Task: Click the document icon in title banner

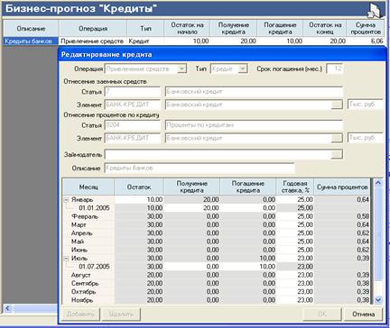Action: point(375,11)
